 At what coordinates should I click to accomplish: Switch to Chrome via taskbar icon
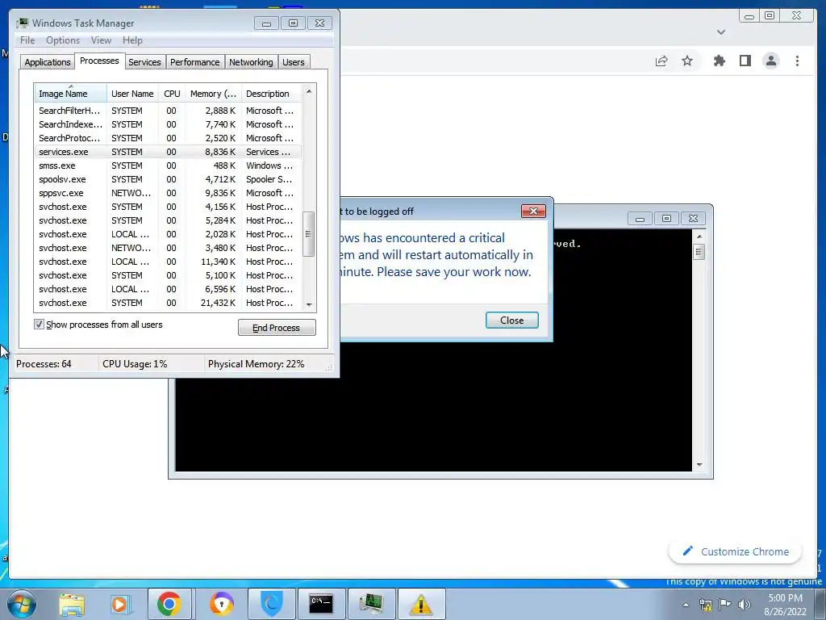click(x=169, y=604)
